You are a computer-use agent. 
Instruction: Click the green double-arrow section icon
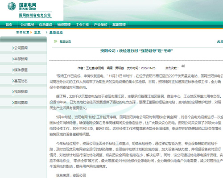pyautogui.click(x=55, y=41)
